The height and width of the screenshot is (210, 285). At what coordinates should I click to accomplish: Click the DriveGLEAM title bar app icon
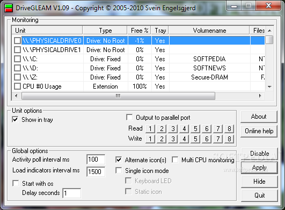pyautogui.click(x=9, y=8)
